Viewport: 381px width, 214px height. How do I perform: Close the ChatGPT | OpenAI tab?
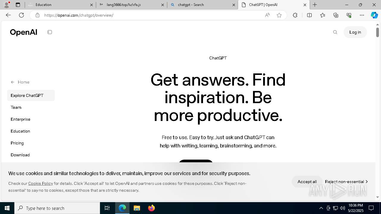pyautogui.click(x=305, y=5)
